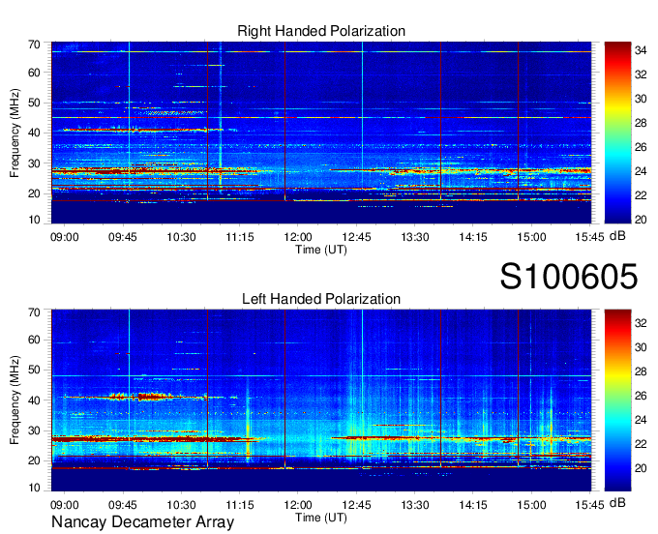
Task: Click the 14:15 time tick of Right Handed plot
Action: pyautogui.click(x=473, y=237)
